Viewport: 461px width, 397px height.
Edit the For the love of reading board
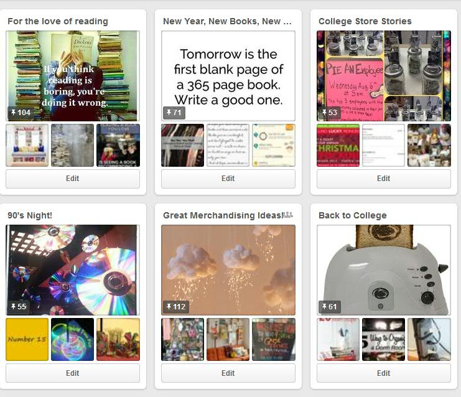click(x=73, y=179)
